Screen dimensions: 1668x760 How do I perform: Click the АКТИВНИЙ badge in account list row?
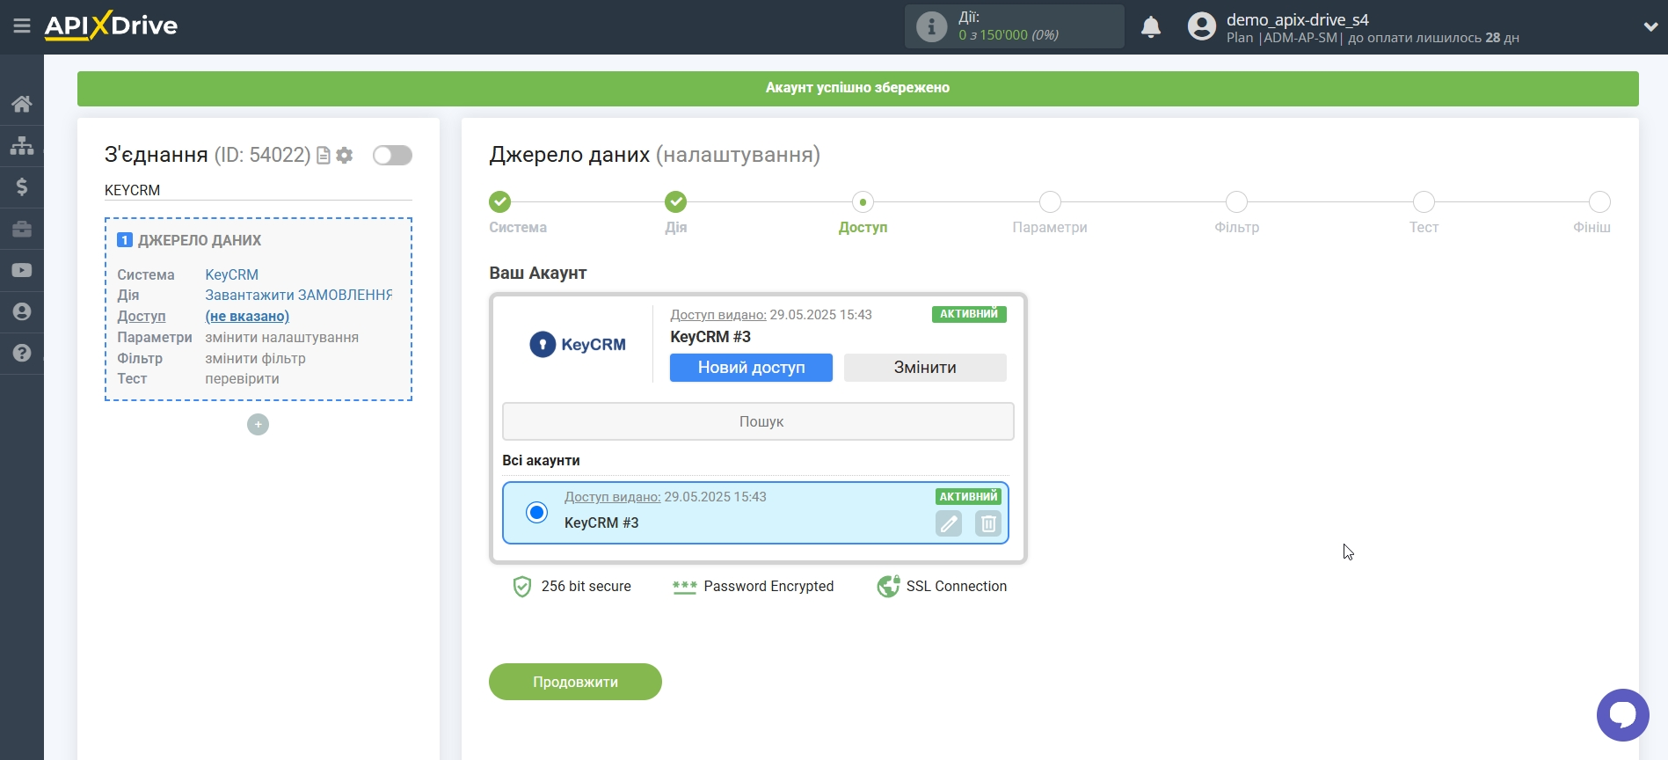968,497
